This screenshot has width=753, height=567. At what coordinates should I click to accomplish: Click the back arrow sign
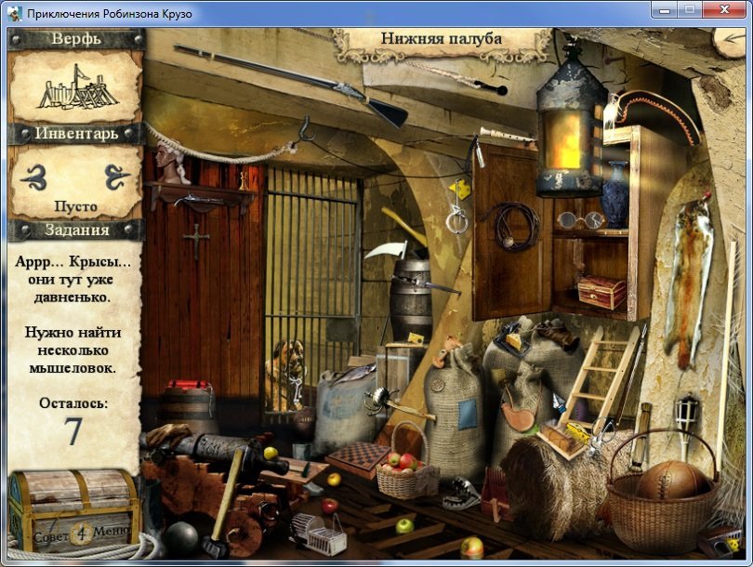732,39
